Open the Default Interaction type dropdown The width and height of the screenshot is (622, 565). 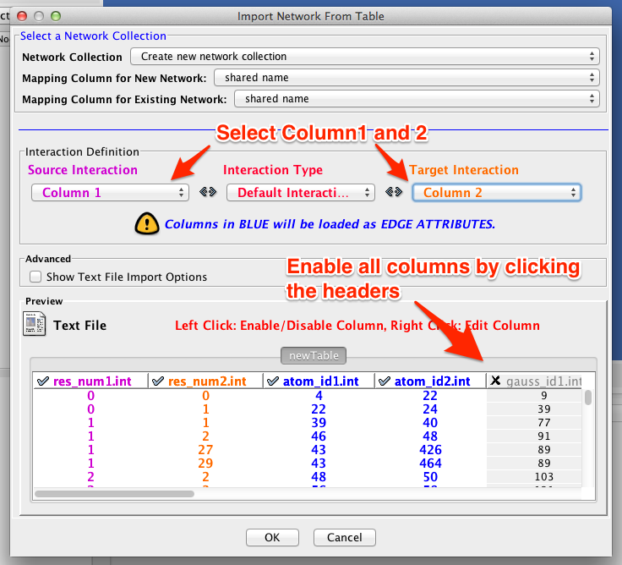click(x=300, y=193)
